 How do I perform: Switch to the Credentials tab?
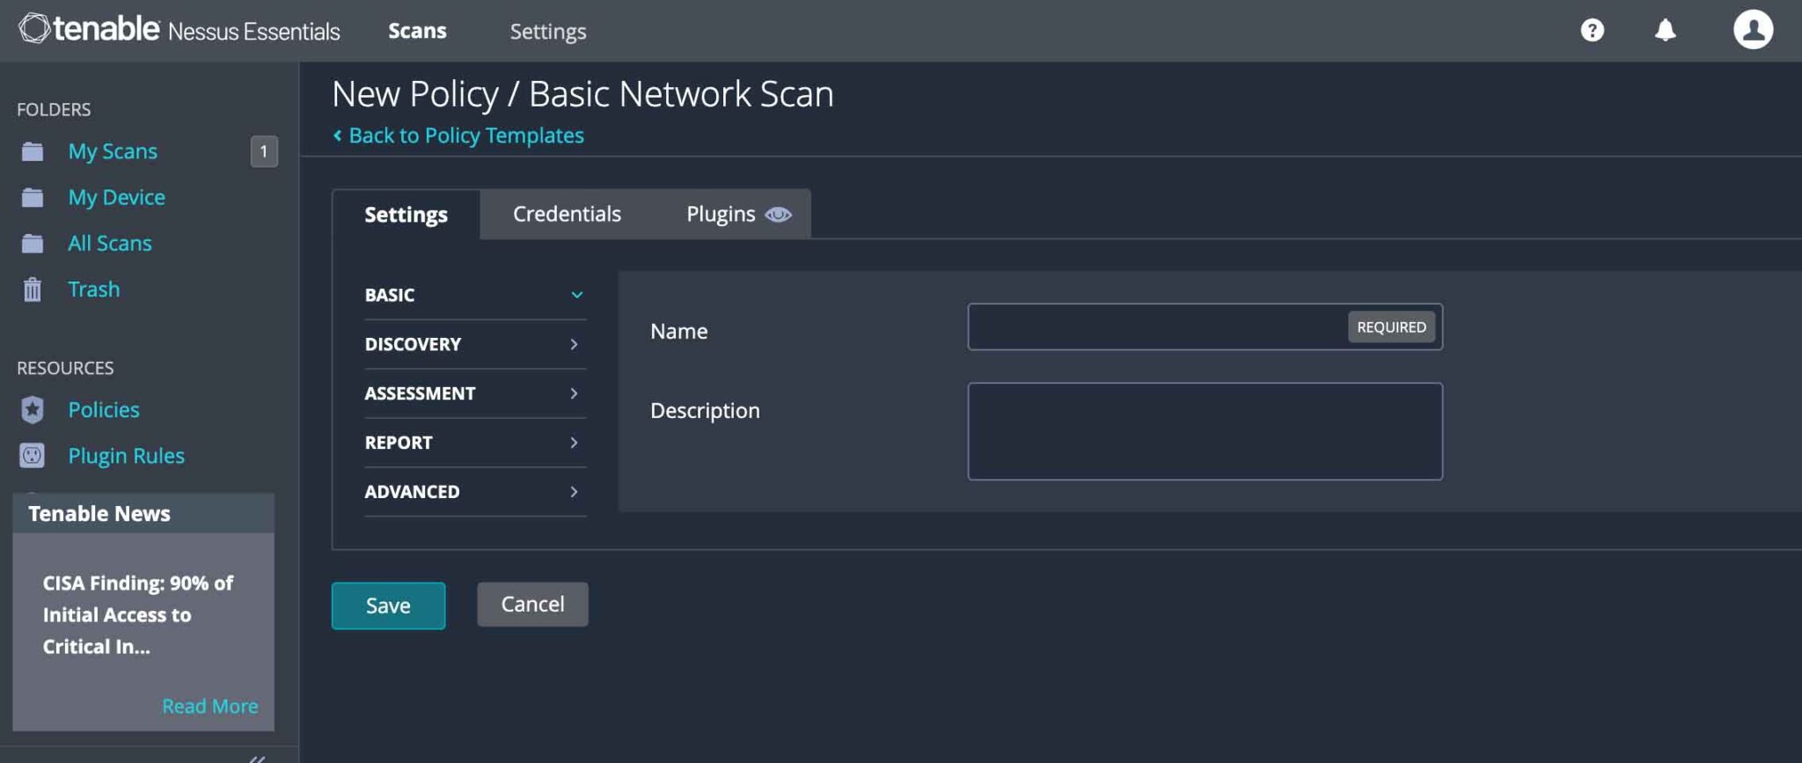(x=567, y=214)
